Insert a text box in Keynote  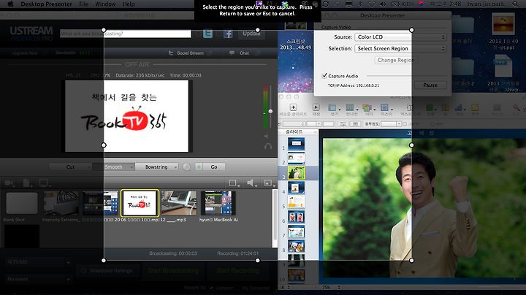(x=410, y=107)
